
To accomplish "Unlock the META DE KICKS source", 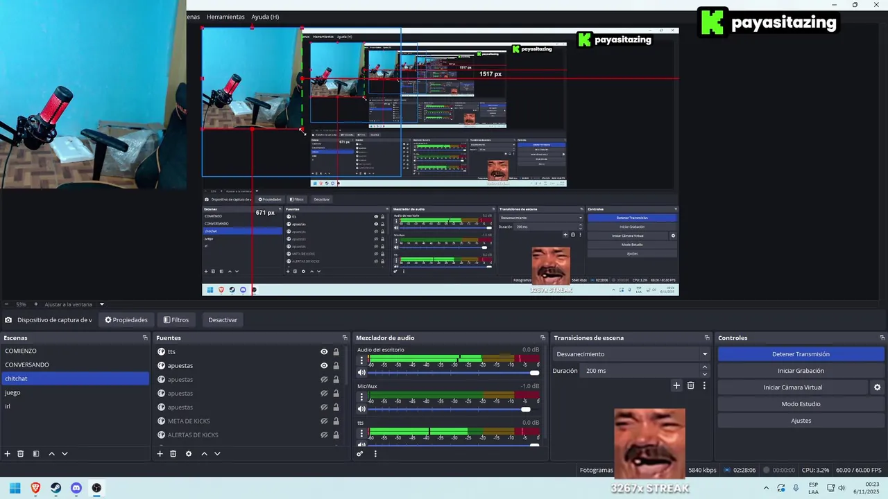I will (x=336, y=421).
